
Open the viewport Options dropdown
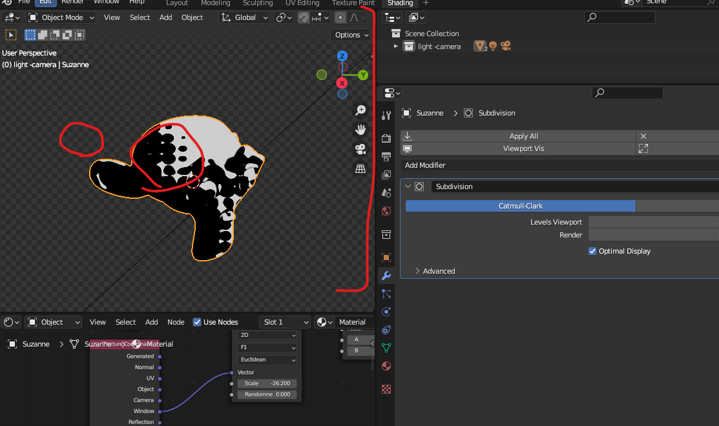click(351, 35)
